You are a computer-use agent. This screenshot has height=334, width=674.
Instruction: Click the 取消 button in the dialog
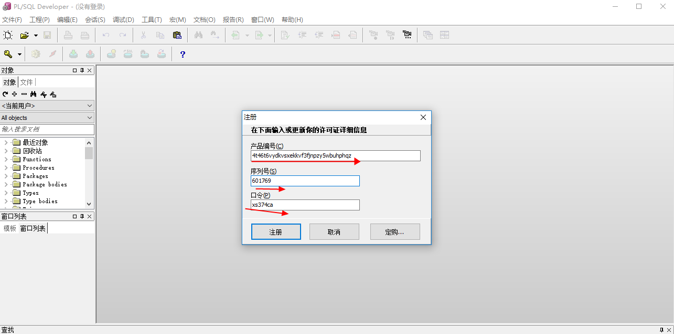[334, 232]
